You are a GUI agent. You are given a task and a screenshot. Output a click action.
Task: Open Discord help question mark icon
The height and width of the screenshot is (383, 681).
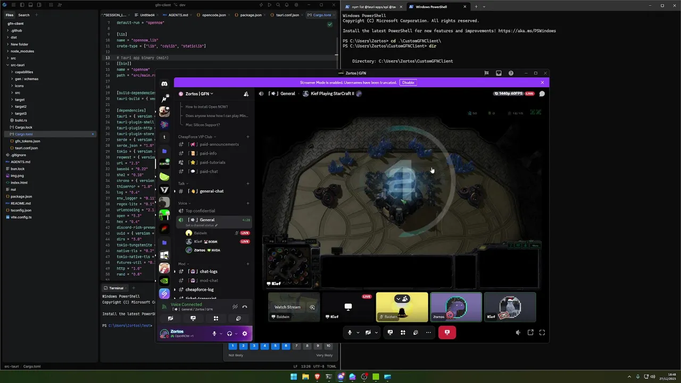pos(511,73)
